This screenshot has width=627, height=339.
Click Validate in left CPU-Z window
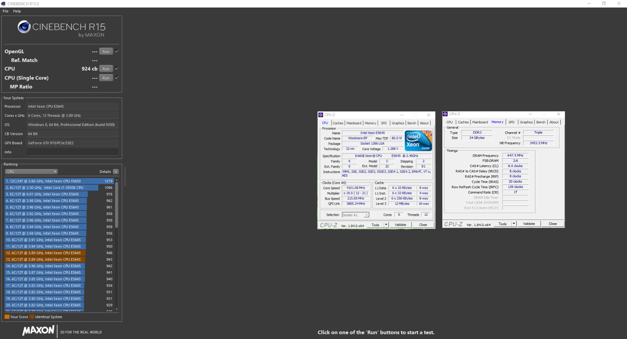(x=400, y=225)
